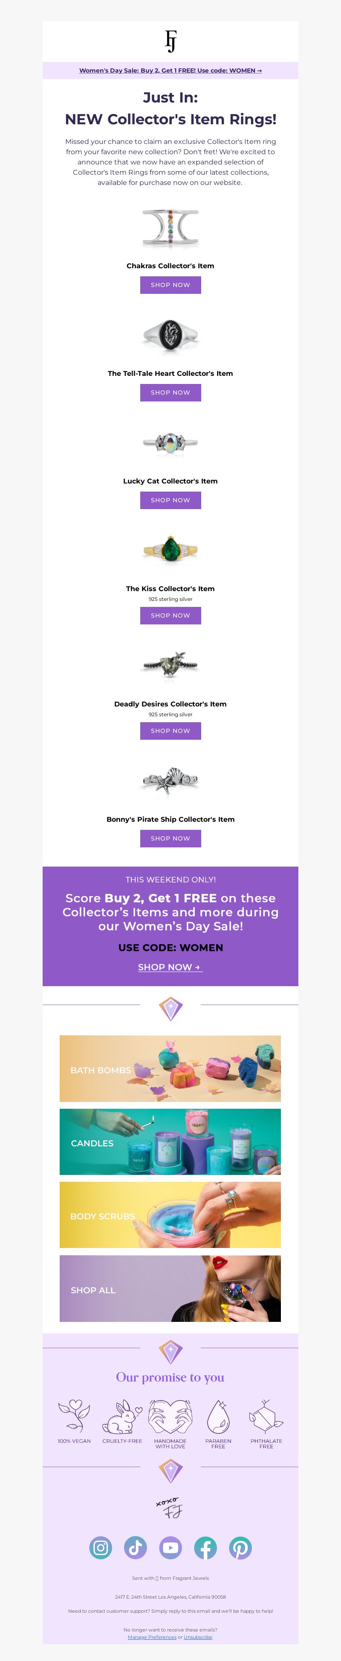
Task: Click the 100% vegan plant icon
Action: pyautogui.click(x=74, y=1417)
